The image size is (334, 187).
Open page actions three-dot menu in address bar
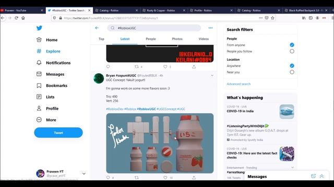(260, 18)
